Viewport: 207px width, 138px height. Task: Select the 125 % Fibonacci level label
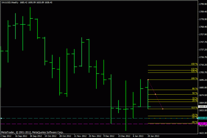coord(194,71)
